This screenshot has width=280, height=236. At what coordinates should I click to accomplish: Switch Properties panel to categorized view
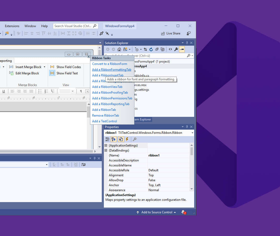pos(107,139)
